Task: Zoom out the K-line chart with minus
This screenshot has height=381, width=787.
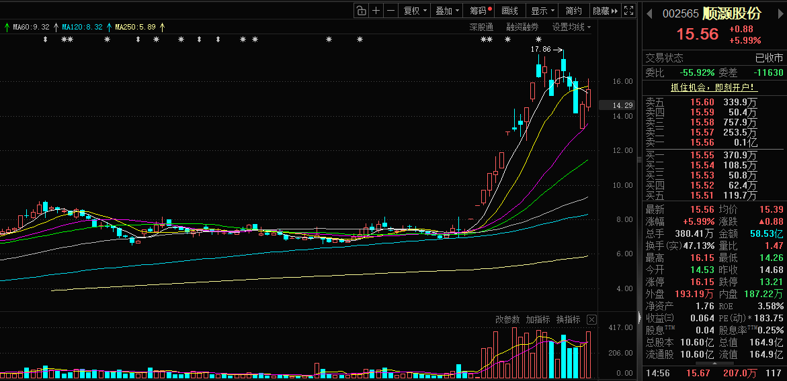Action: (x=390, y=11)
